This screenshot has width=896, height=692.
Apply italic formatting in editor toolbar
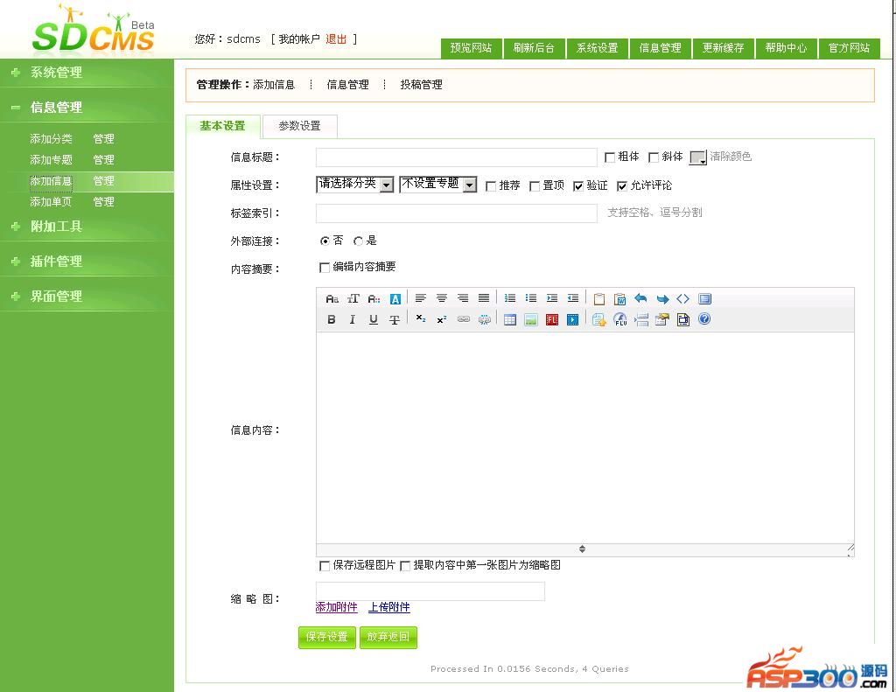[353, 320]
